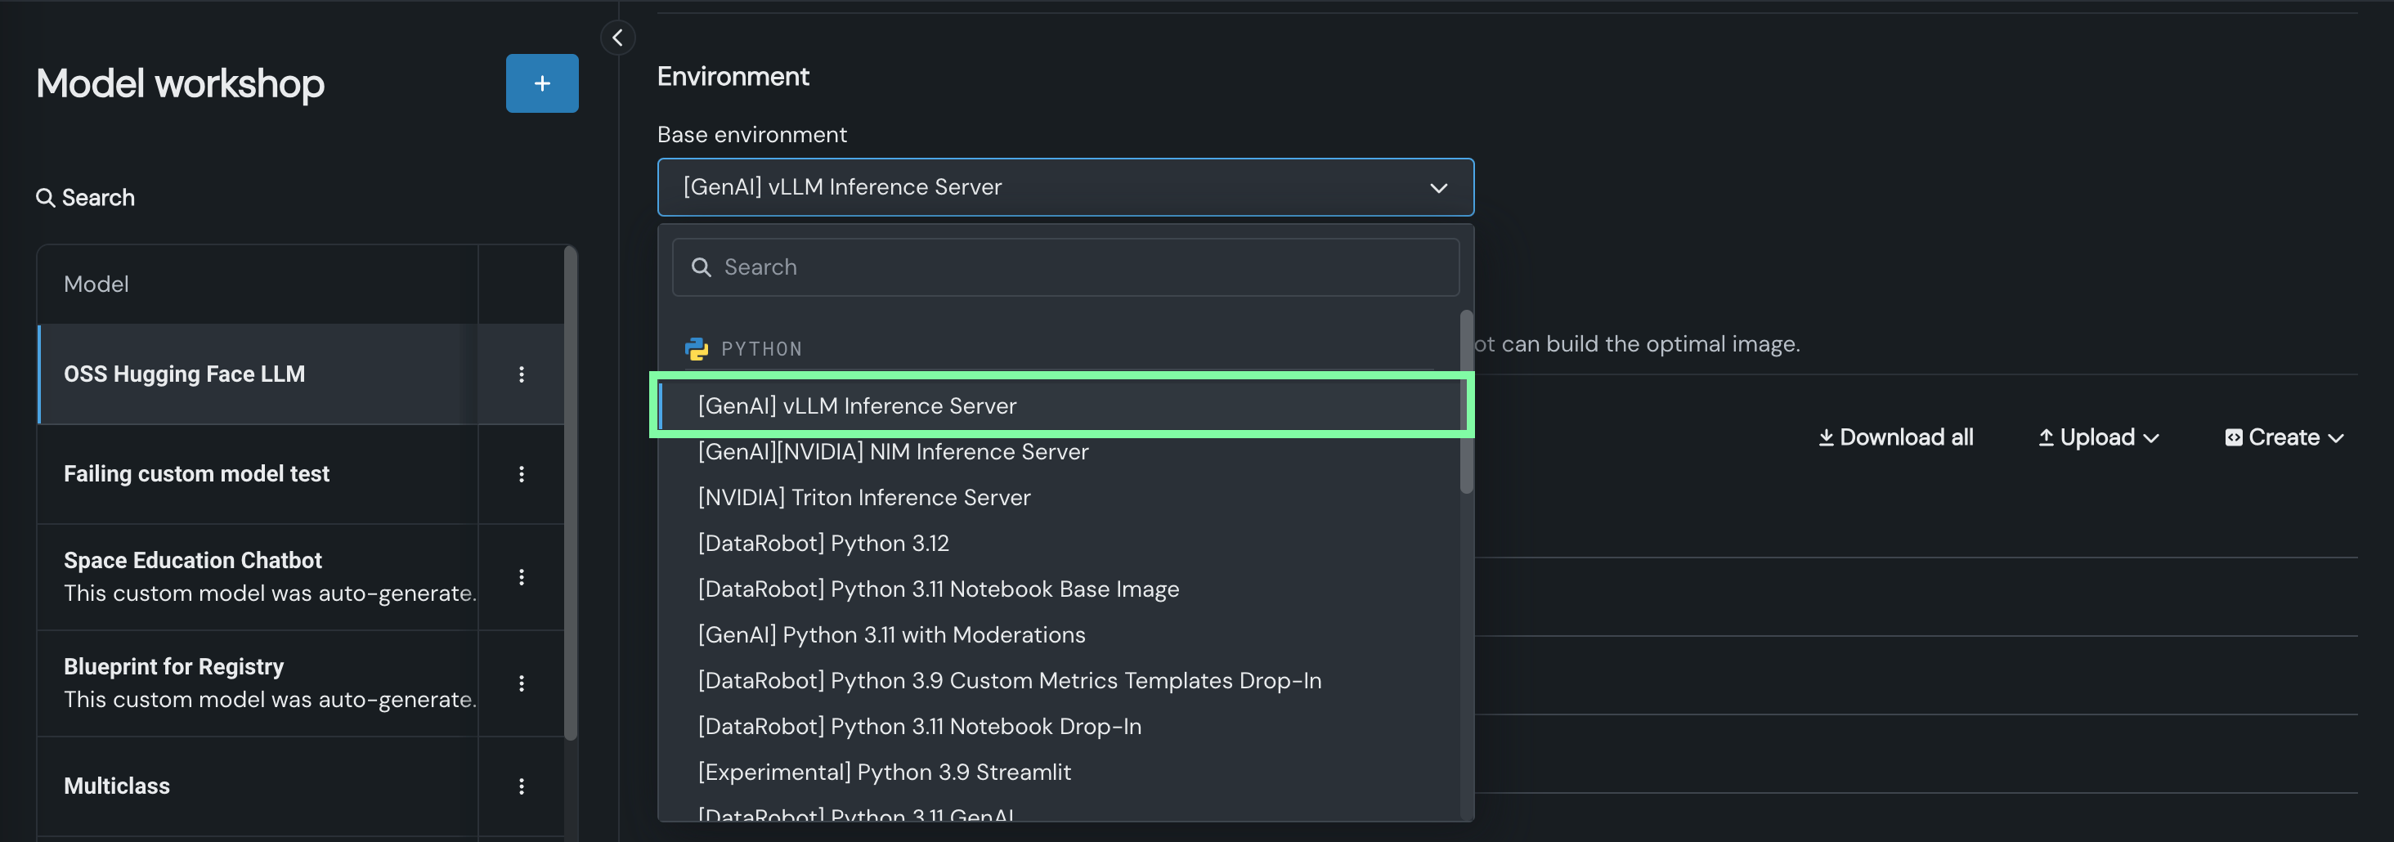The height and width of the screenshot is (842, 2394).
Task: Click the environment dropdown list scrollbar
Action: [x=1465, y=401]
